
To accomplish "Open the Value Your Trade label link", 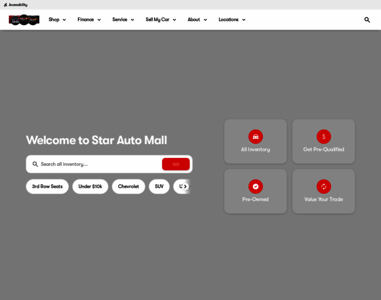I will [x=324, y=199].
